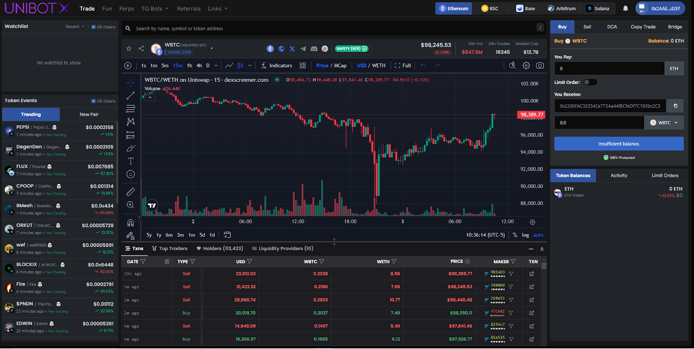694x349 pixels.
Task: Open the PEPSI trending token row
Action: [x=60, y=130]
